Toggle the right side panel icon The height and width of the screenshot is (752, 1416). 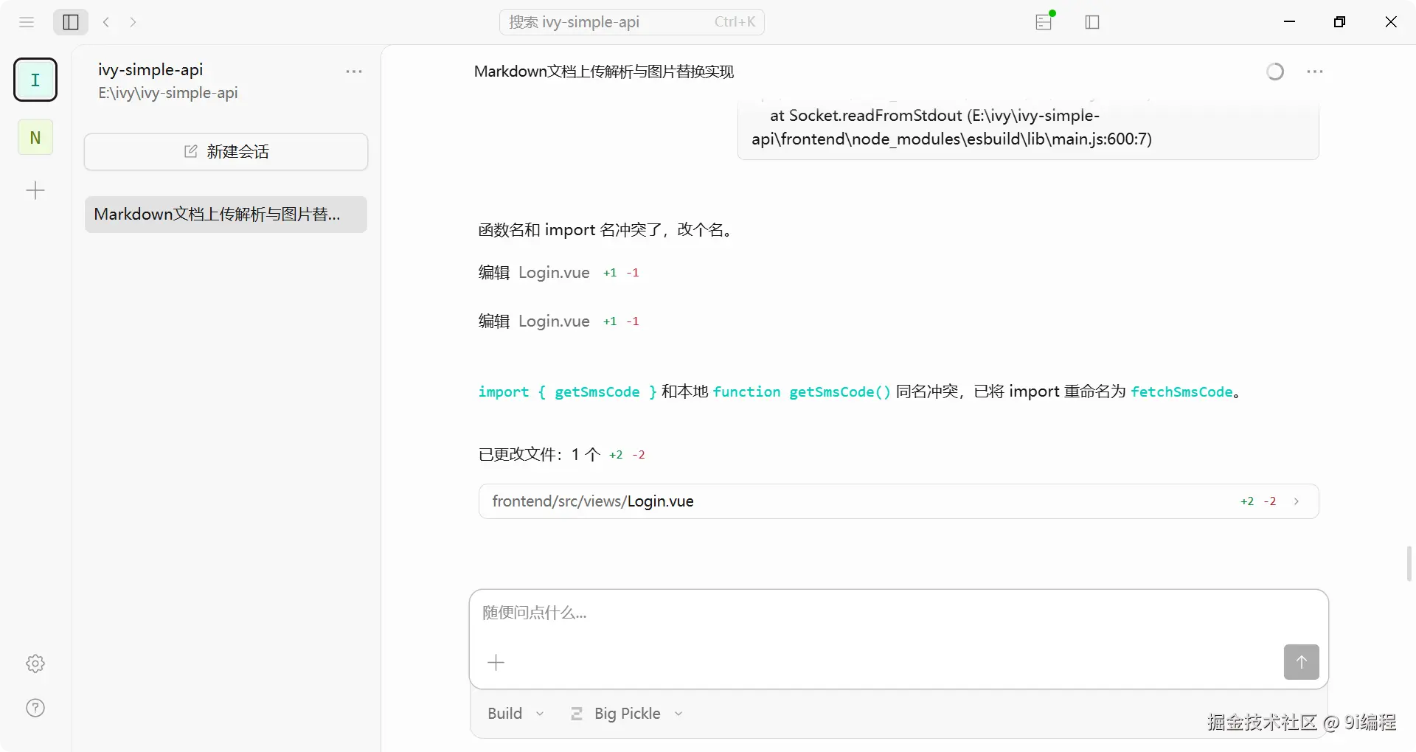click(x=1092, y=22)
